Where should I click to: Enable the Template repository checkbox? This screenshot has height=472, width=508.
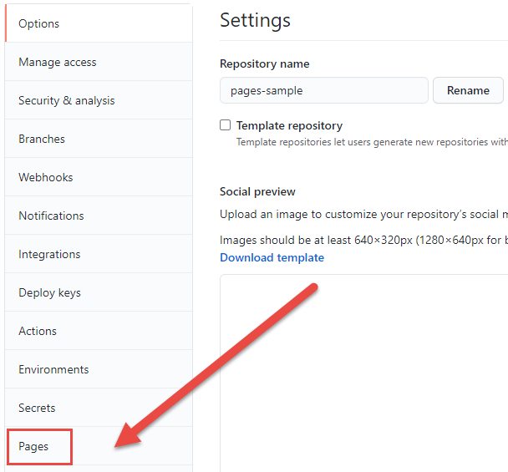(x=225, y=125)
